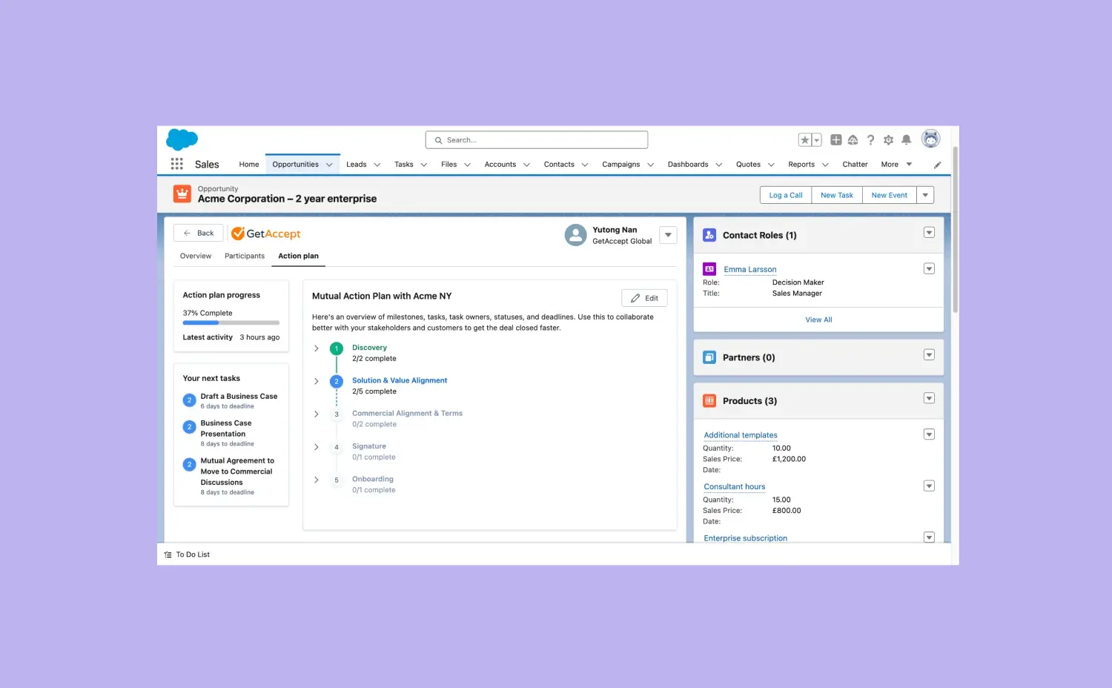
Task: Expand the Discovery milestone chevron
Action: 317,348
